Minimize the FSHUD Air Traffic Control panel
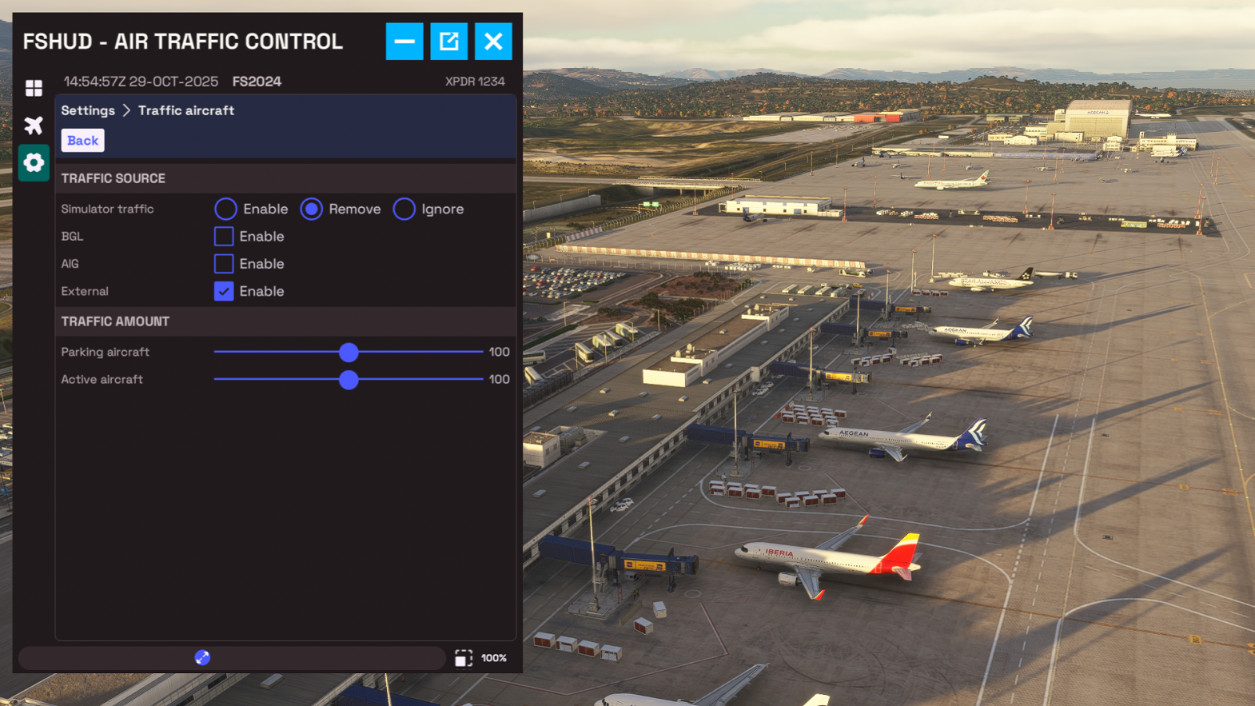The width and height of the screenshot is (1255, 706). [x=404, y=42]
